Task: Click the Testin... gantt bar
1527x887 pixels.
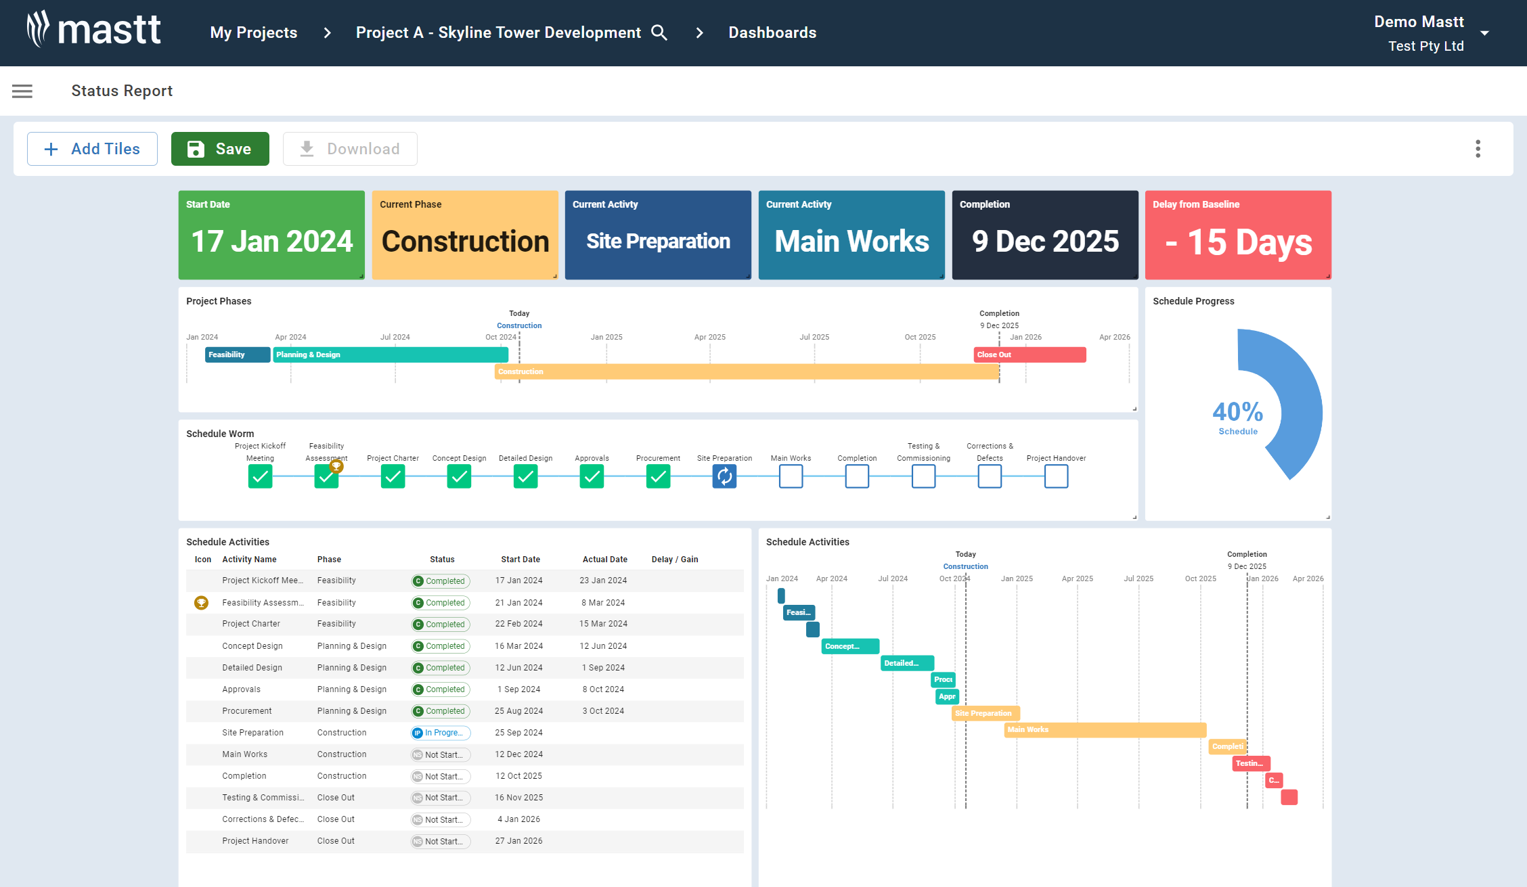Action: click(x=1252, y=763)
